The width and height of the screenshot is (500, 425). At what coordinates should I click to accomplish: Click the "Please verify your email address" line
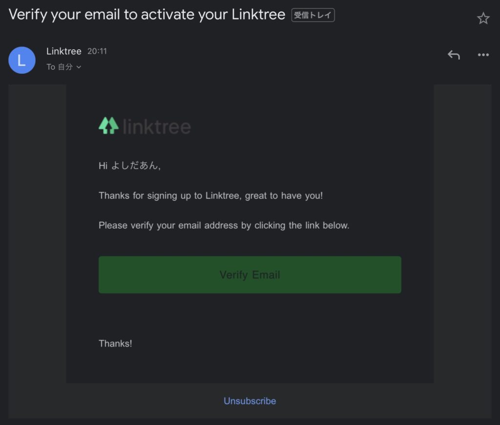[x=224, y=225]
